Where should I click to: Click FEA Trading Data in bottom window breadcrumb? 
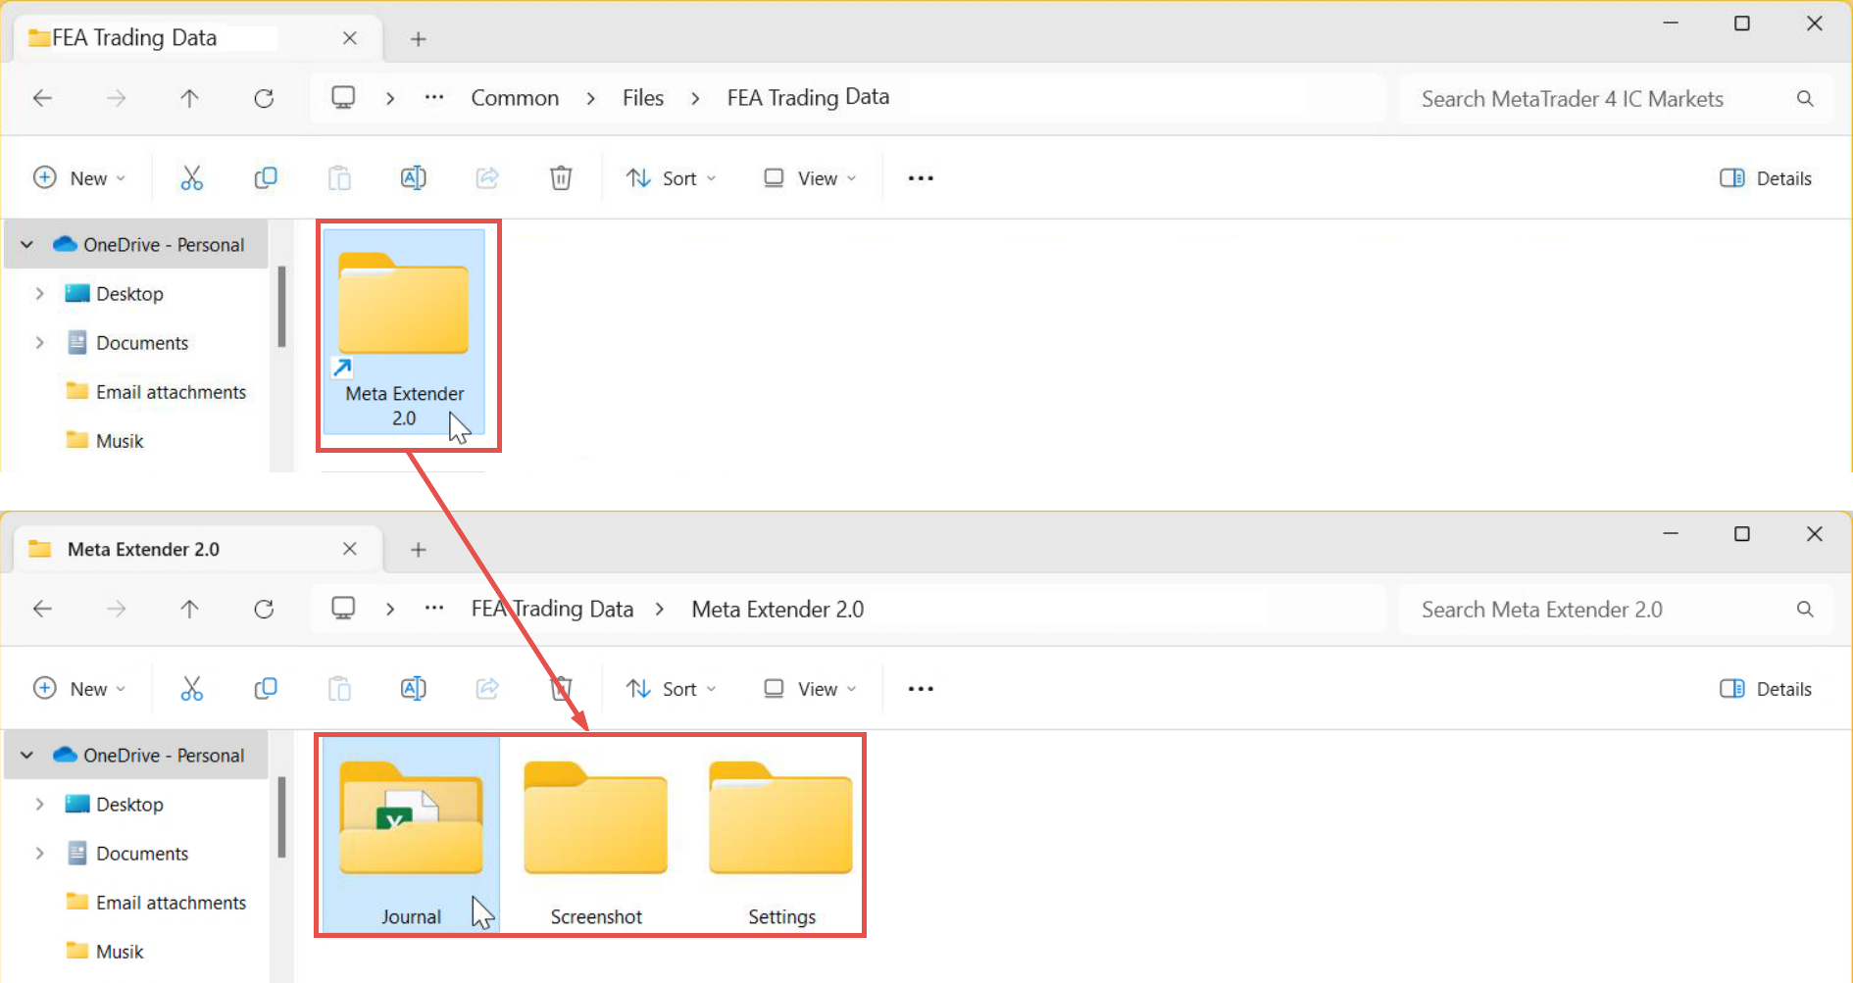click(x=552, y=609)
